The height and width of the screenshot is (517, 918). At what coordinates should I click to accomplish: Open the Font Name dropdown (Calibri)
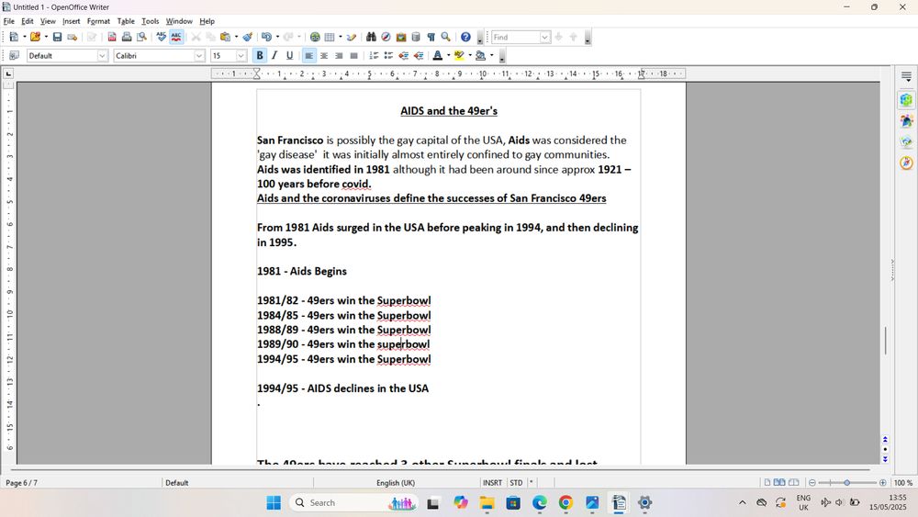tap(199, 56)
